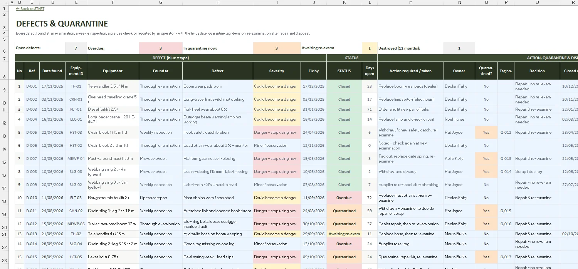Screen dimensions: 578x269
Task: Select equipment ID MEWP-05
Action: coord(76,224)
